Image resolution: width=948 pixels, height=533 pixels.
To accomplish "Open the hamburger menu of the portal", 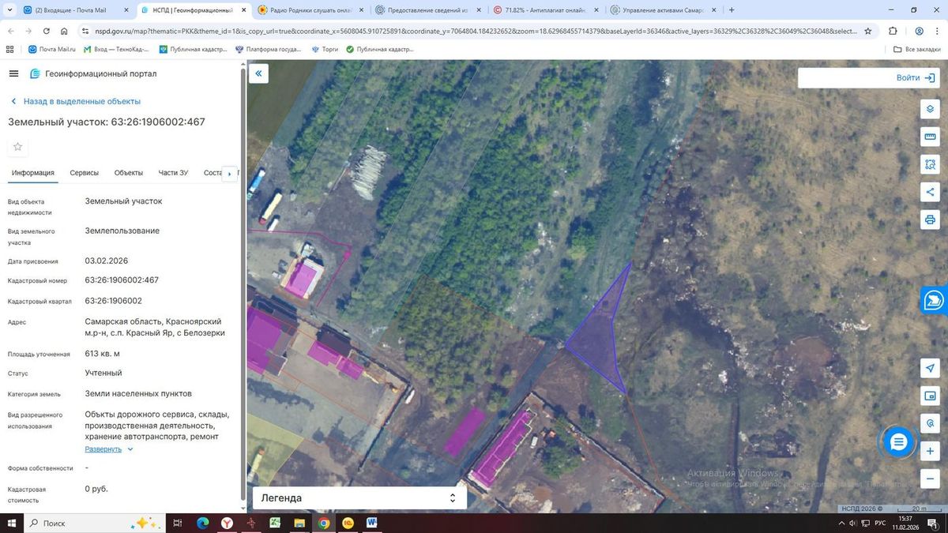I will point(13,73).
